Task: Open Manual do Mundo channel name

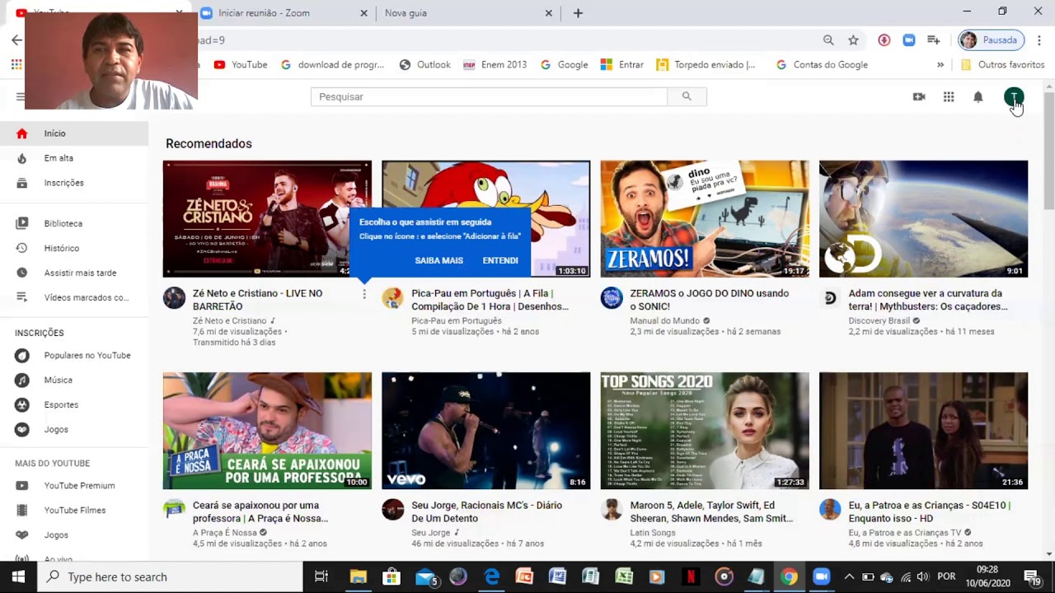Action: 664,320
